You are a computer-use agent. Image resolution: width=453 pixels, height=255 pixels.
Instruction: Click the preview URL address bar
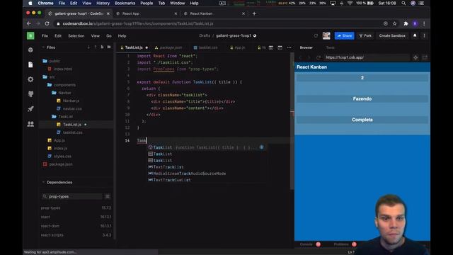[x=367, y=57]
